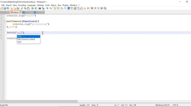Toggle Synchronize Vertical Scrolling icon
This screenshot has height=107, width=191.
54,8
